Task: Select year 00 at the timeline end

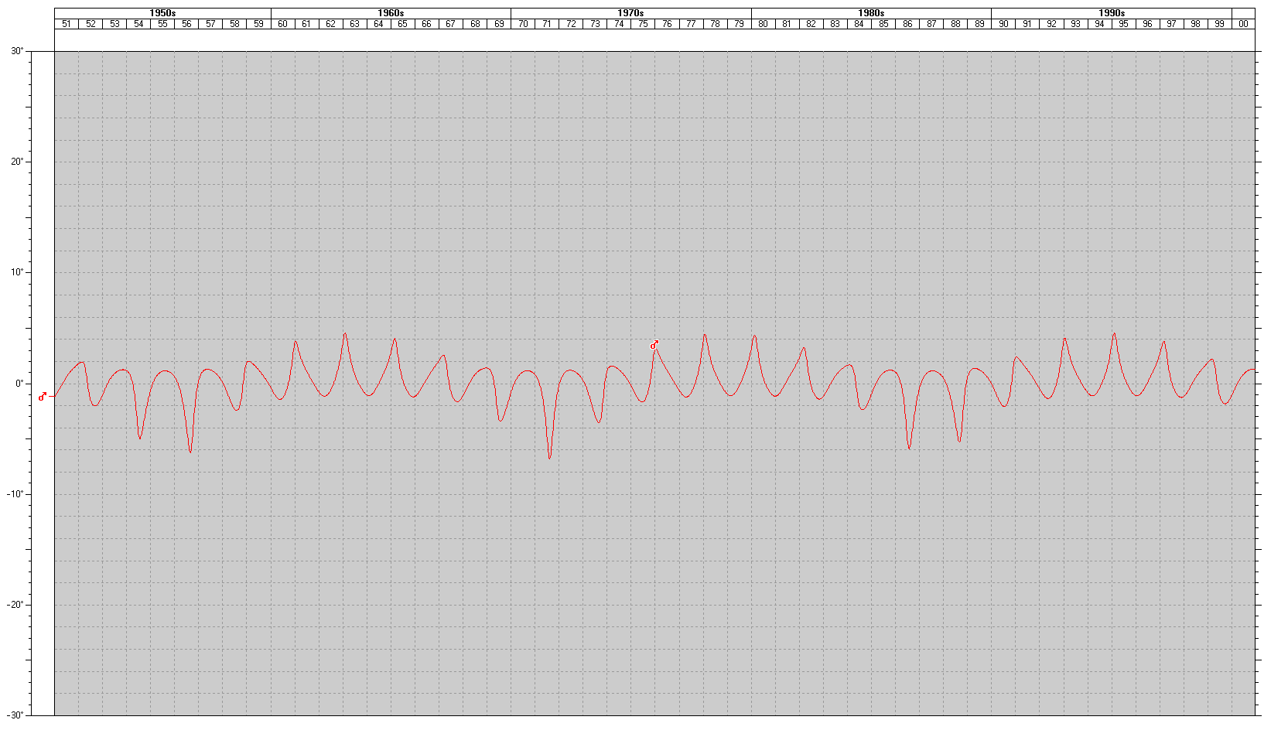Action: [x=1243, y=24]
